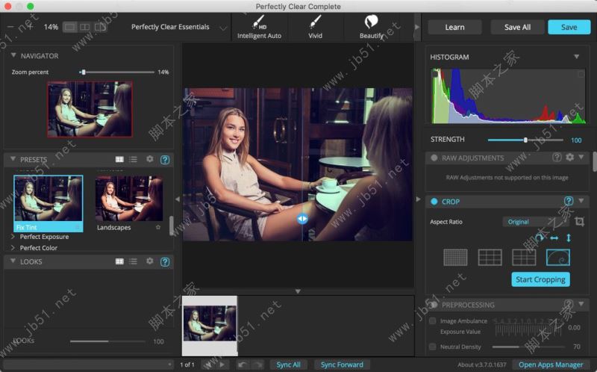The height and width of the screenshot is (372, 597).
Task: Switch Looks panel to list view
Action: coord(134,261)
